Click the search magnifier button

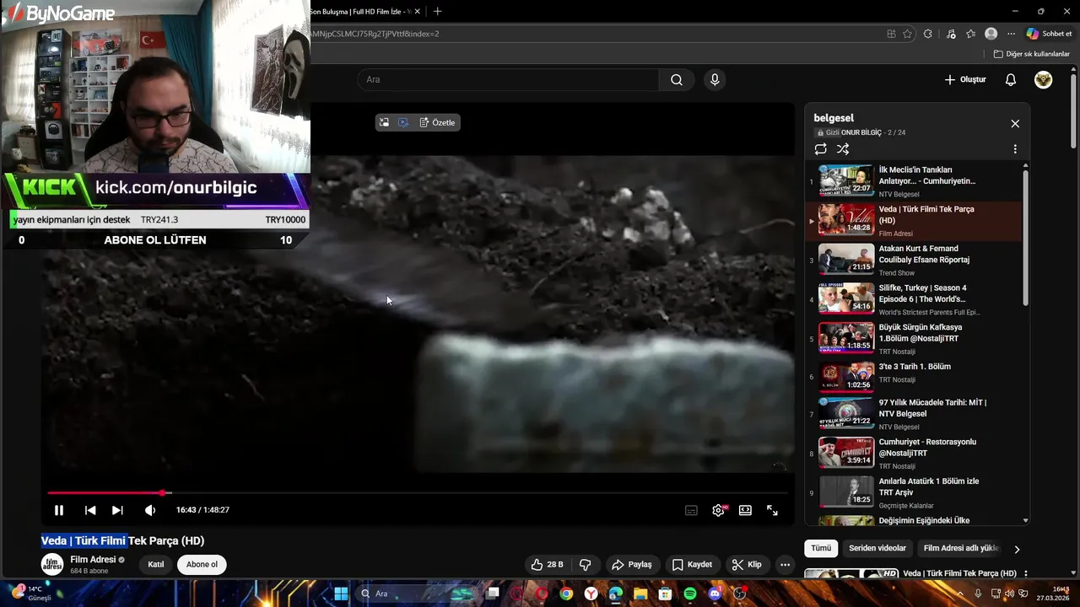tap(677, 79)
